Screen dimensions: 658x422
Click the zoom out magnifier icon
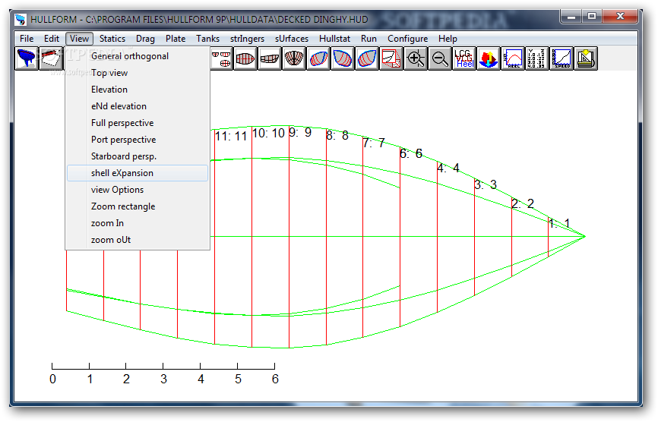(440, 58)
